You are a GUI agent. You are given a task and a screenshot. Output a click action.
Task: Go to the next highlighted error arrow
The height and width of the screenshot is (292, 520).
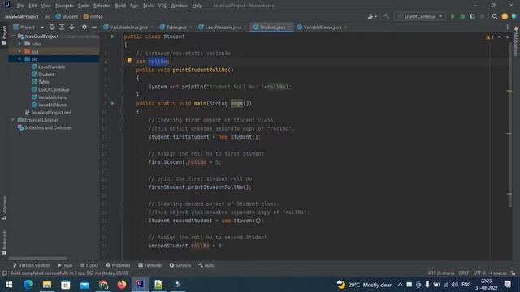pyautogui.click(x=507, y=37)
